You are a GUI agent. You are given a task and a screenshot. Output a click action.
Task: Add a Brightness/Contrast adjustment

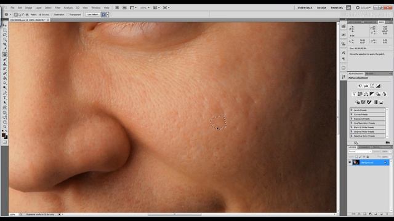(360, 86)
